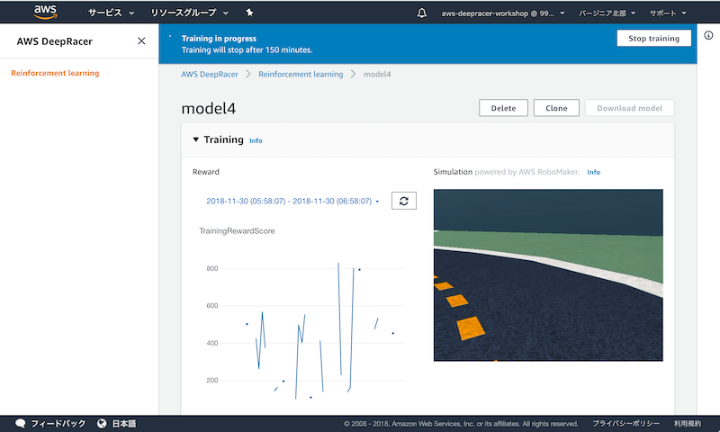Delete model4
This screenshot has width=720, height=432.
click(503, 108)
